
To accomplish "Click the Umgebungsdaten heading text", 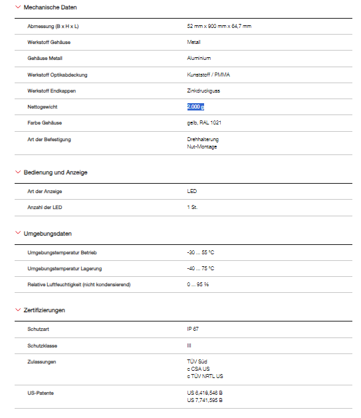I will [x=48, y=234].
